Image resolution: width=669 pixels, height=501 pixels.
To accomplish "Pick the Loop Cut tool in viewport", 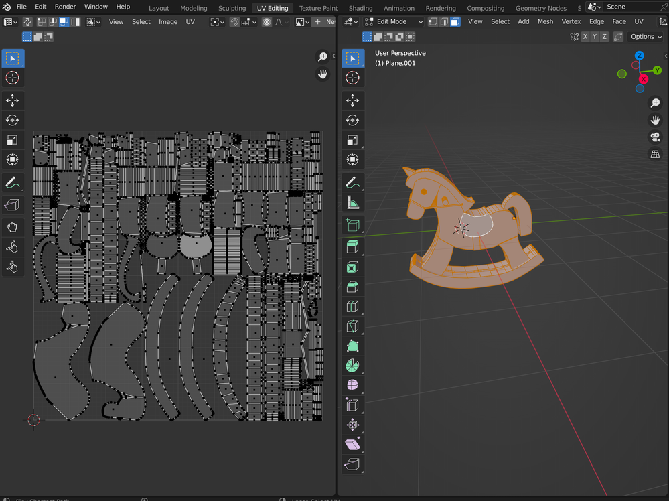I will 352,306.
